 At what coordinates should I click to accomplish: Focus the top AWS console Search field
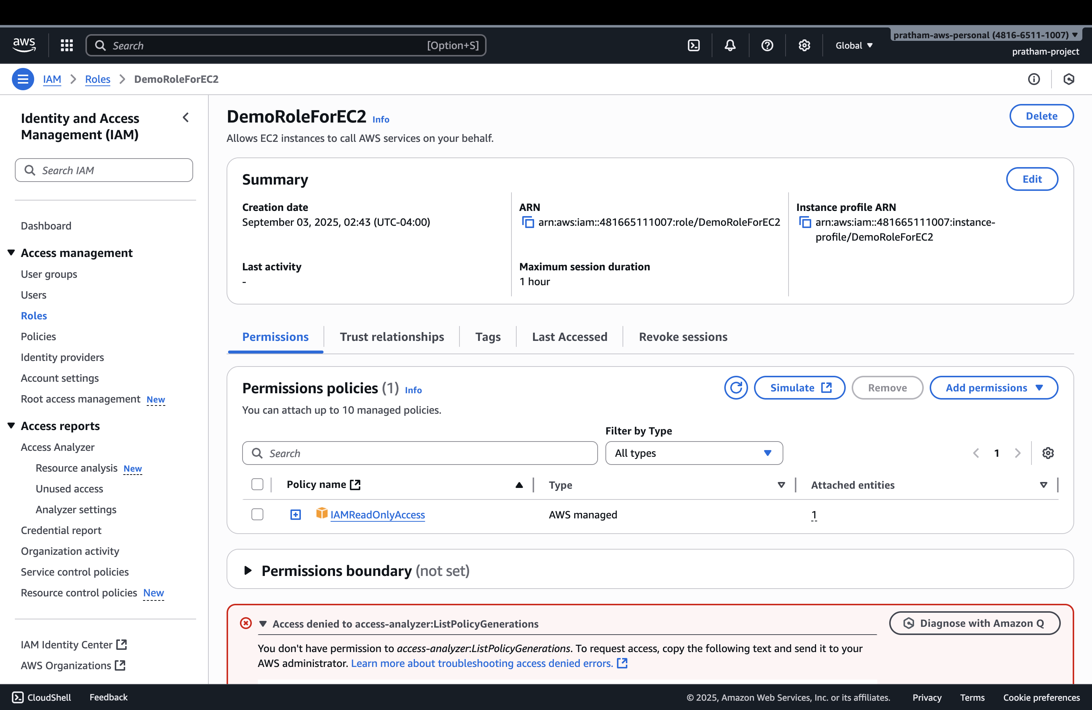point(285,45)
